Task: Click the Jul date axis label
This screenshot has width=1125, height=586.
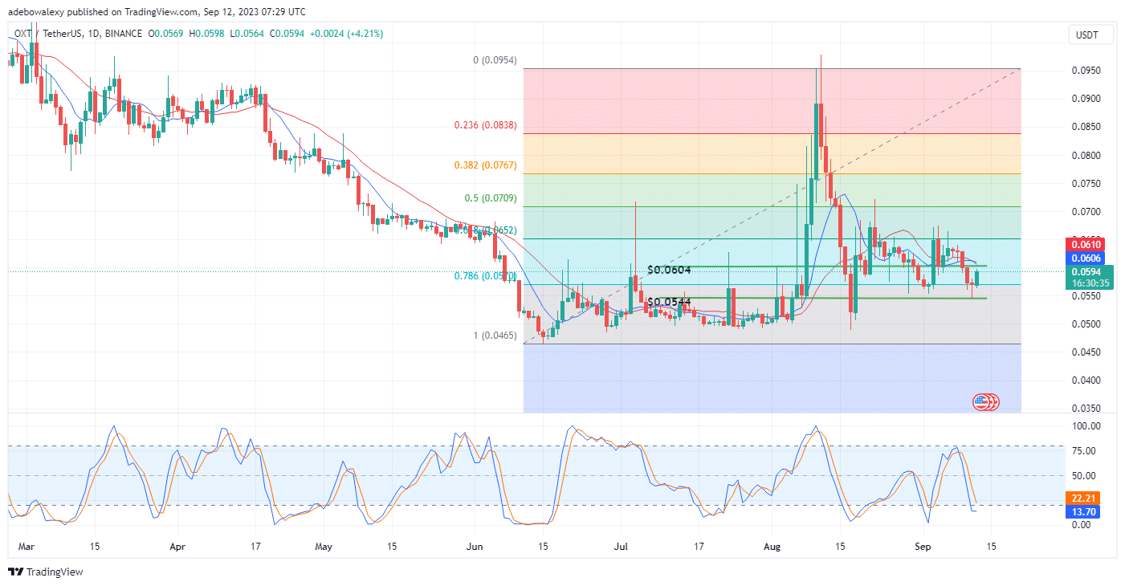Action: (620, 546)
